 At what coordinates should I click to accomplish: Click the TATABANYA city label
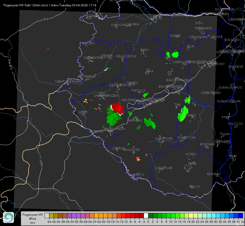(x=203, y=28)
